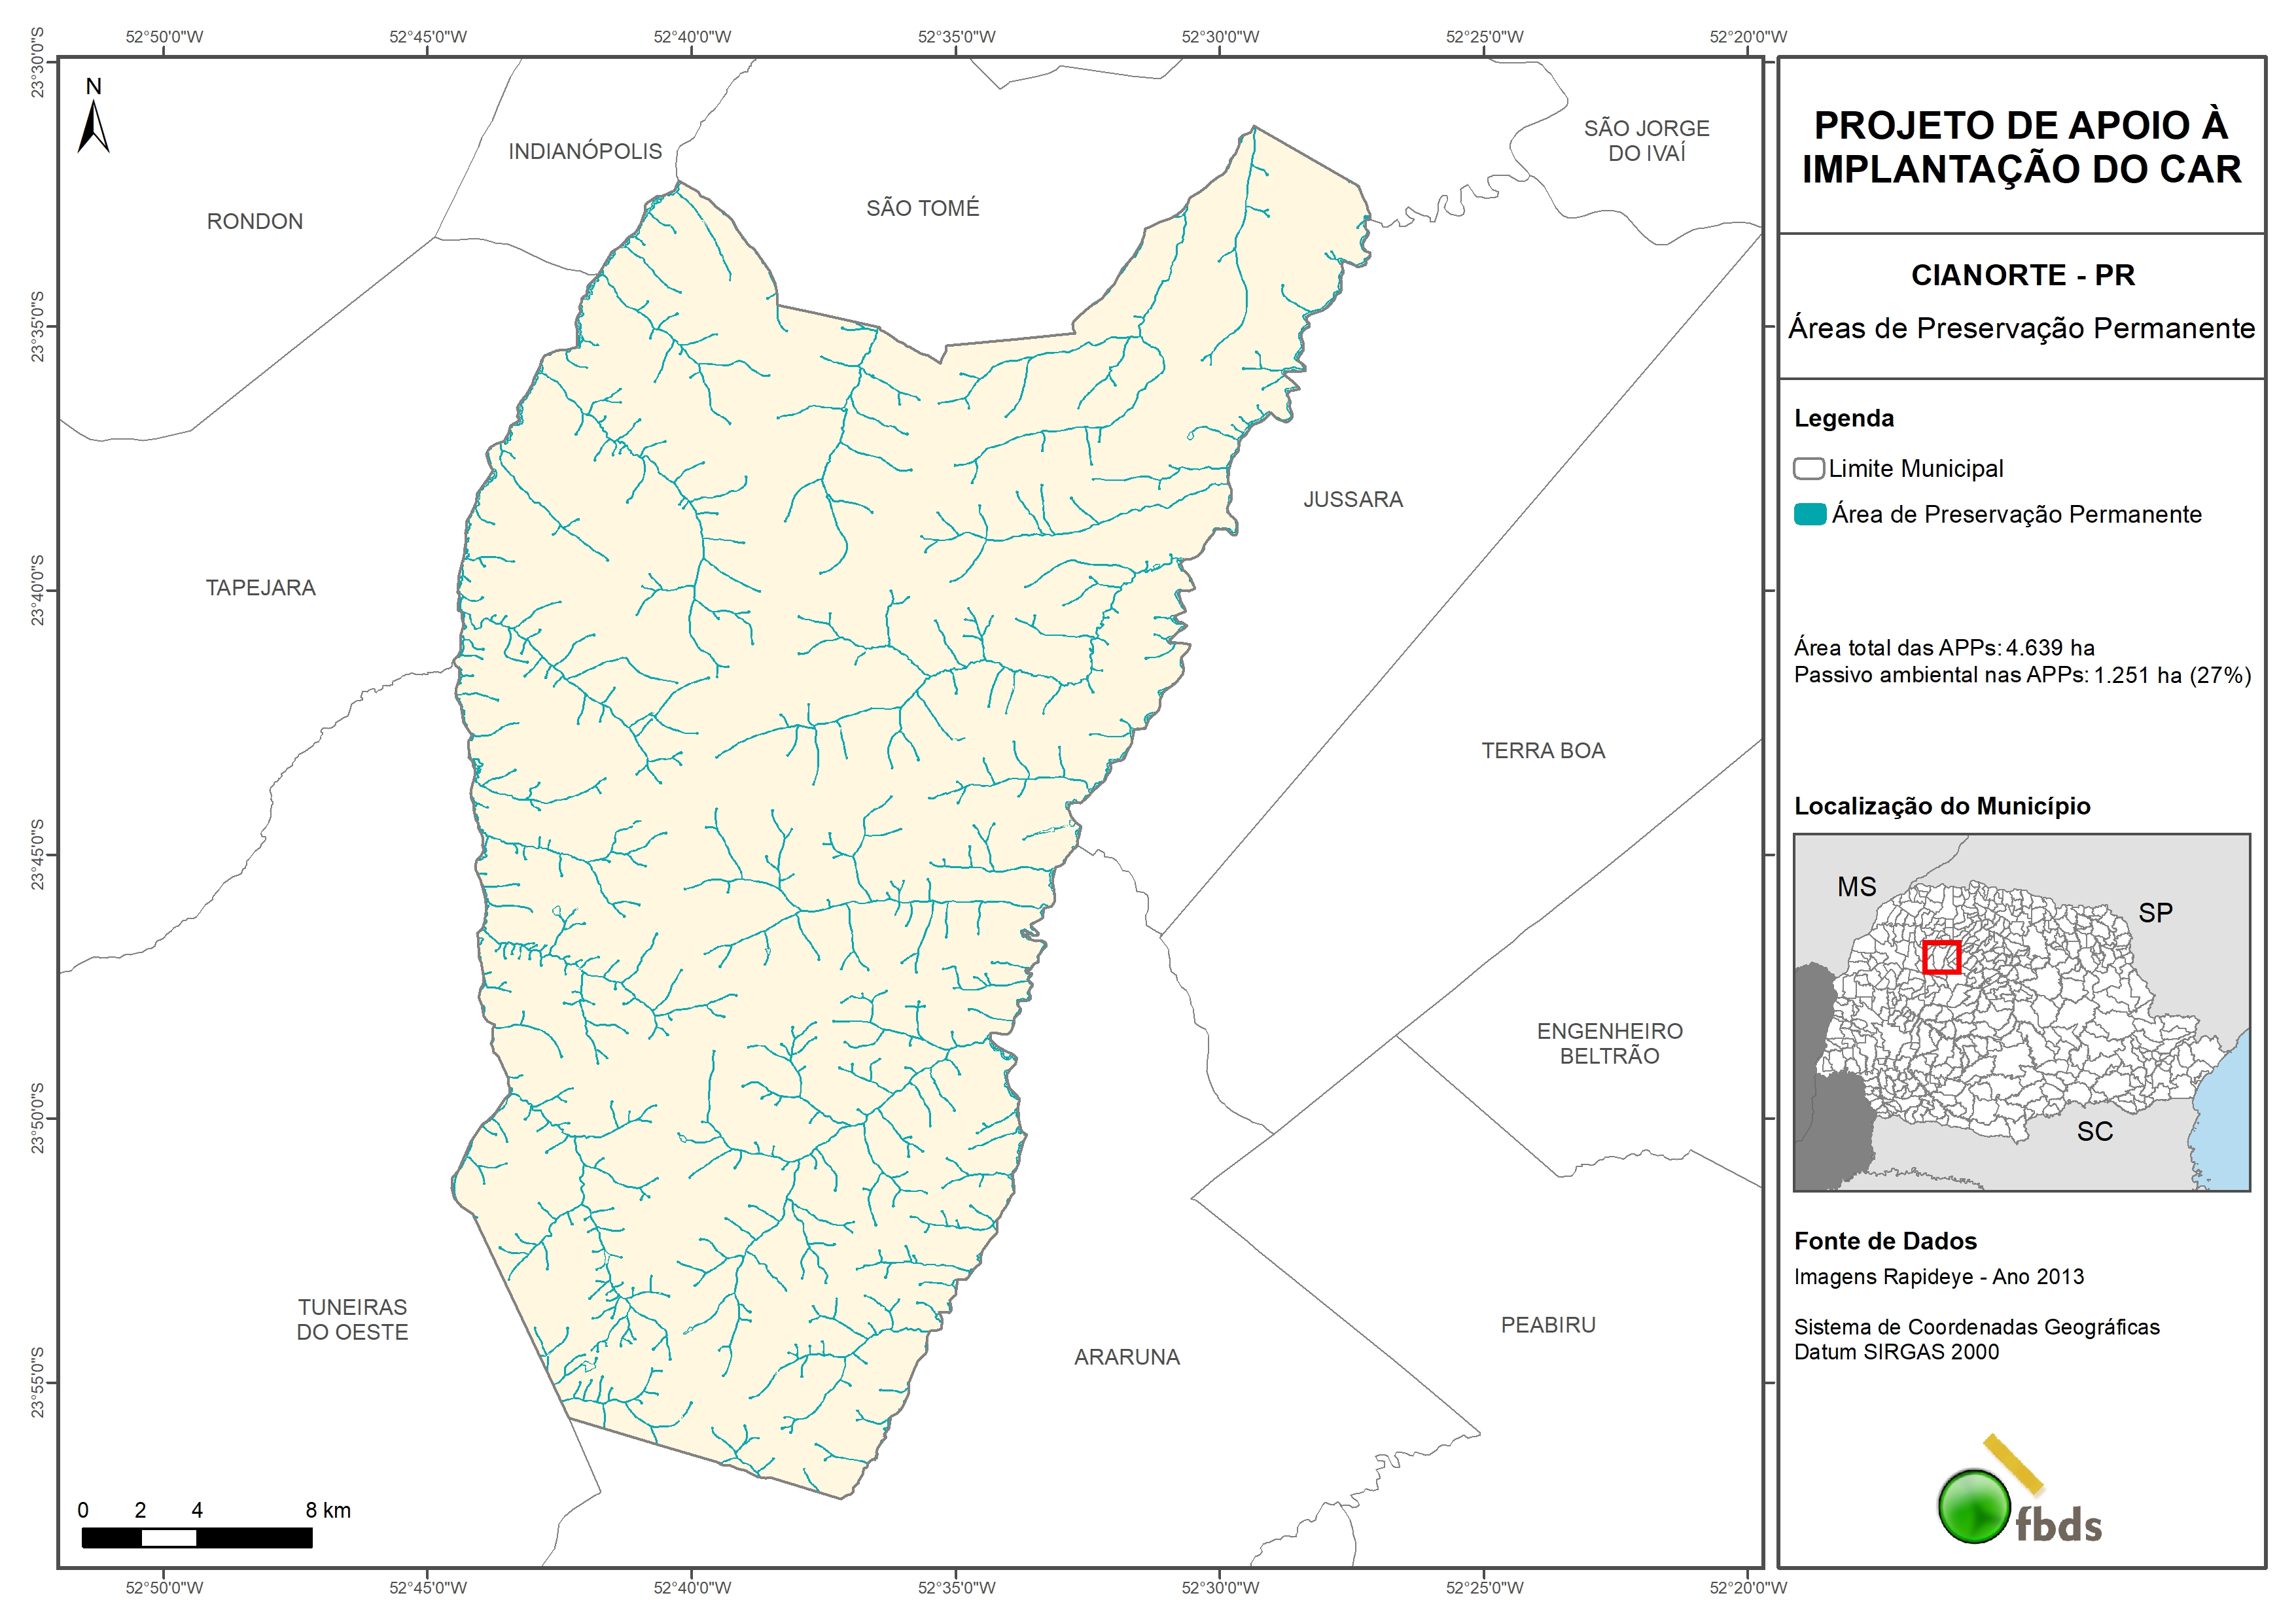This screenshot has height=1623, width=2296.
Task: Click the RONDON municipality label
Action: (255, 222)
